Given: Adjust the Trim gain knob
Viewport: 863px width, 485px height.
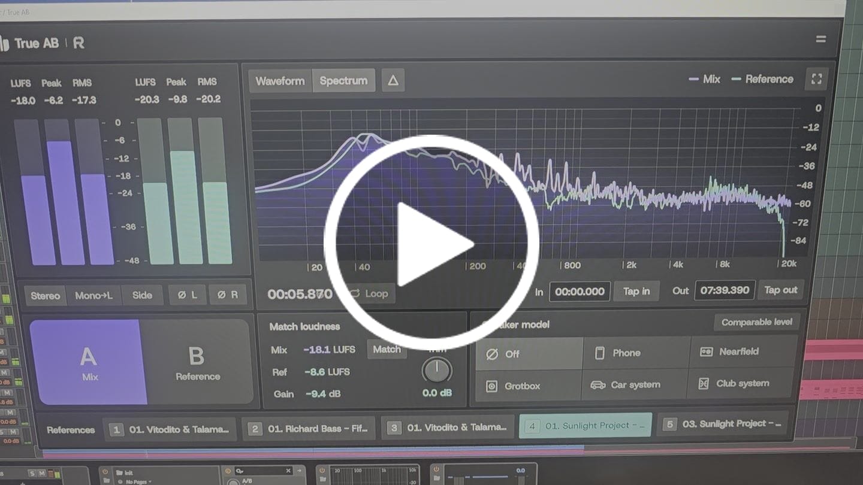Looking at the screenshot, I should pos(437,370).
